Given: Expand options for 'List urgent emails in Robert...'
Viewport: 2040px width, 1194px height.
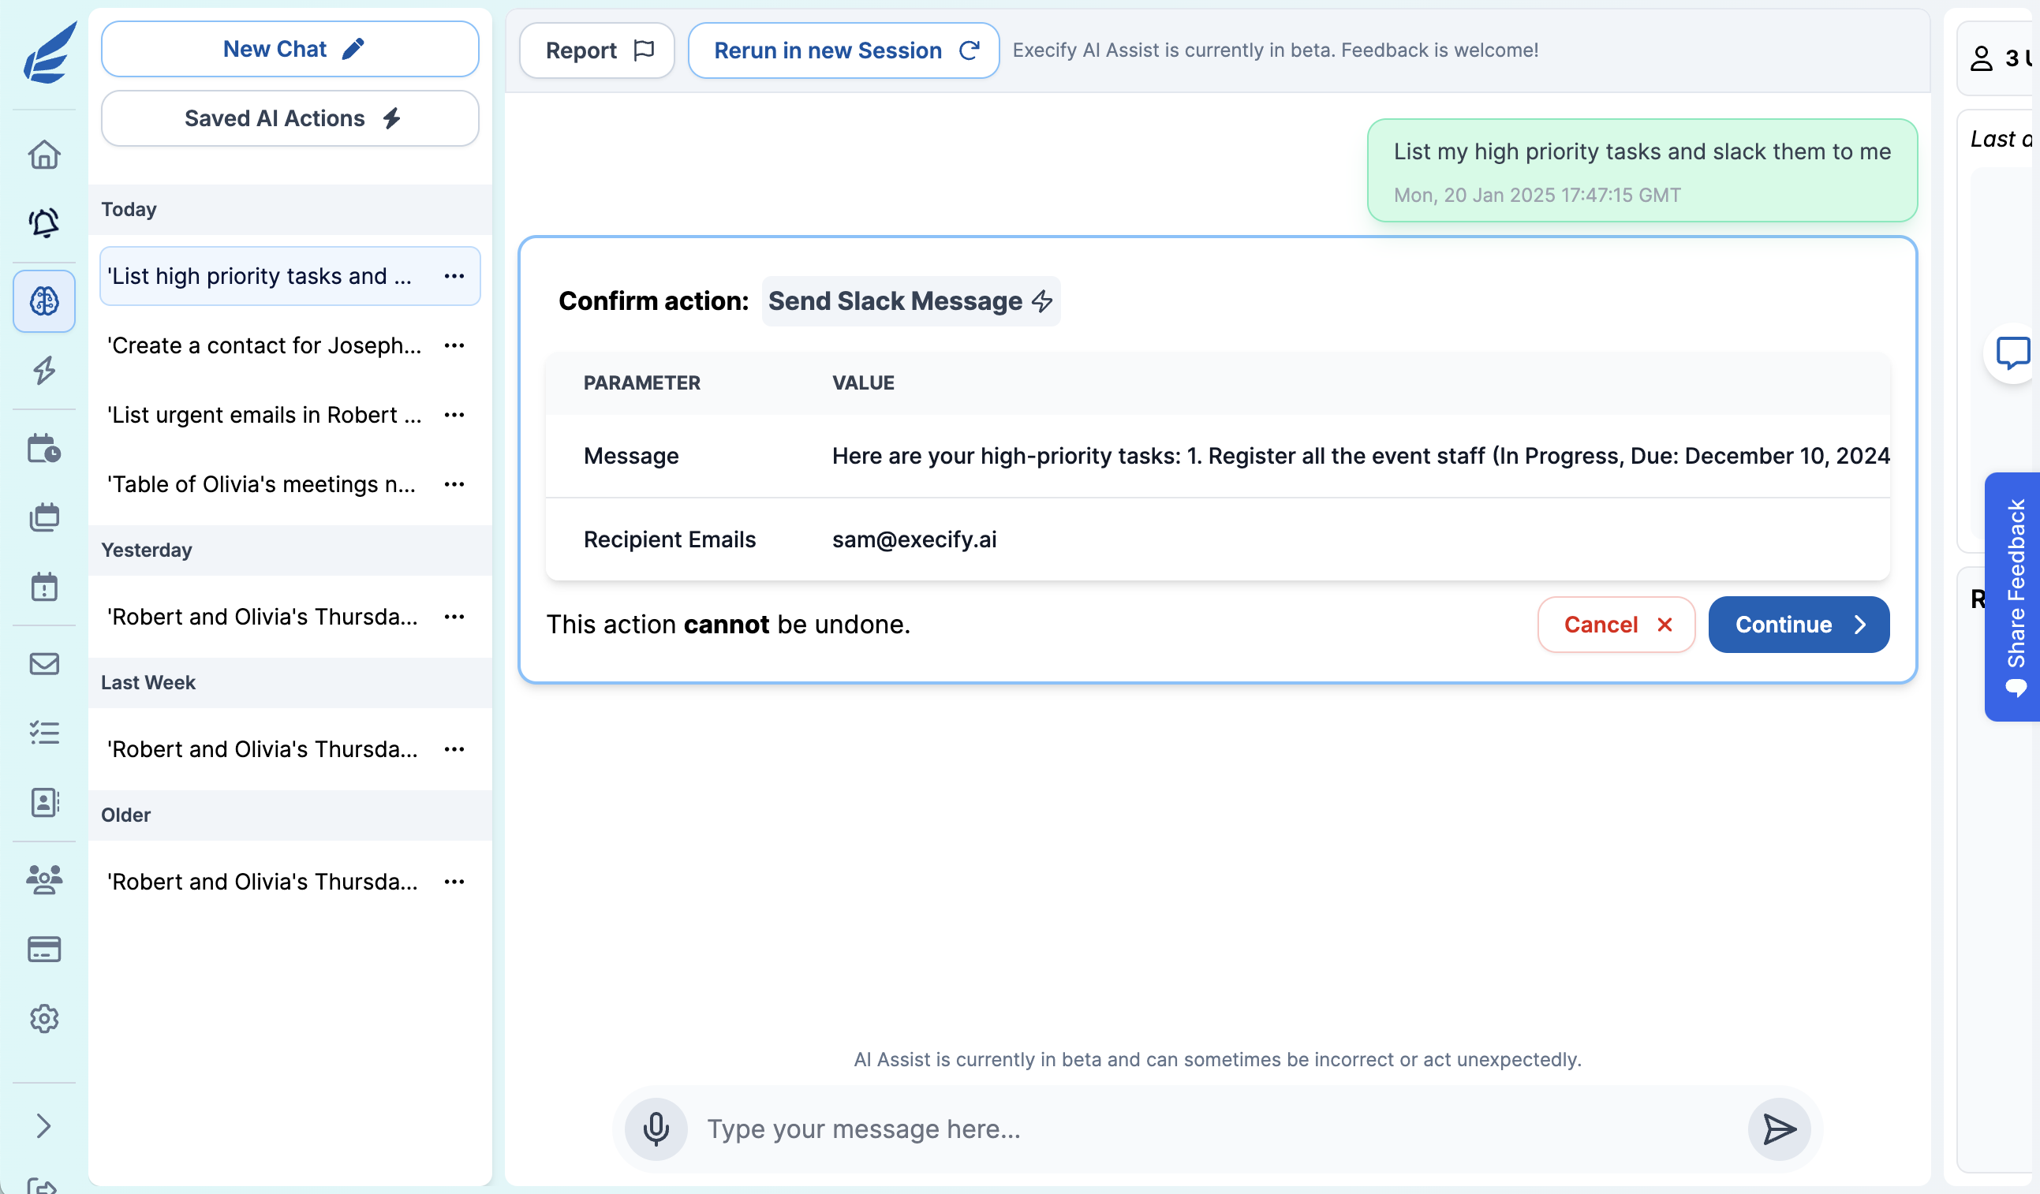Looking at the screenshot, I should pyautogui.click(x=455, y=413).
